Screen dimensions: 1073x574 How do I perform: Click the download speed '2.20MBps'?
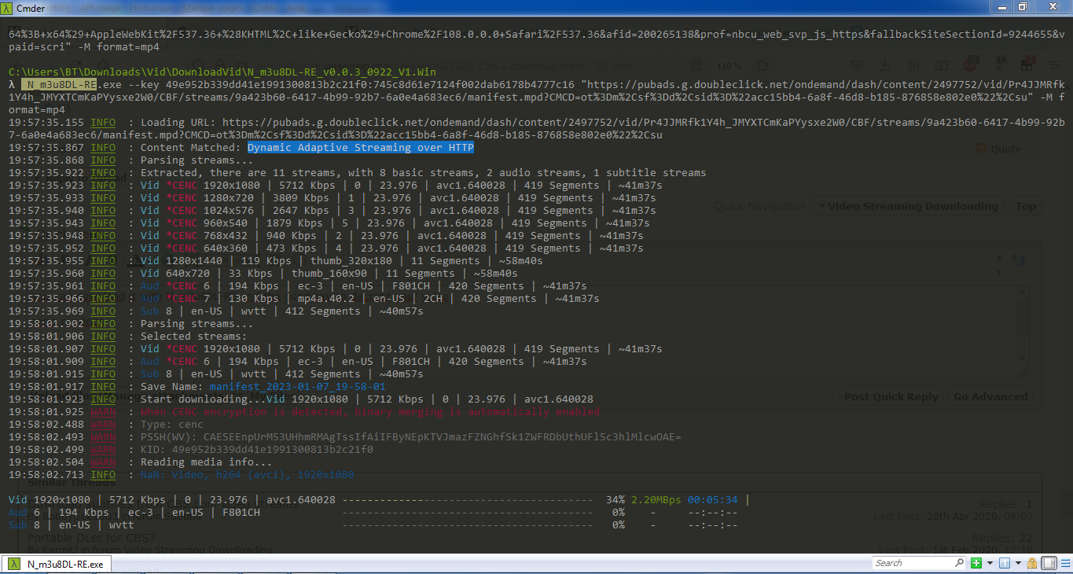(656, 500)
